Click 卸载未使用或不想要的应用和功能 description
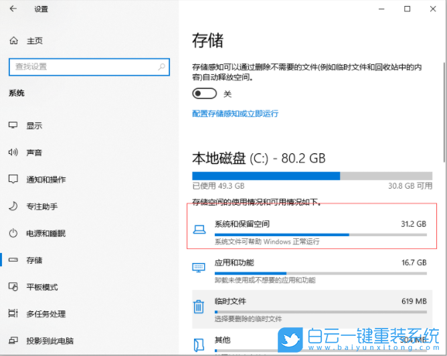447x356 pixels. [265, 280]
